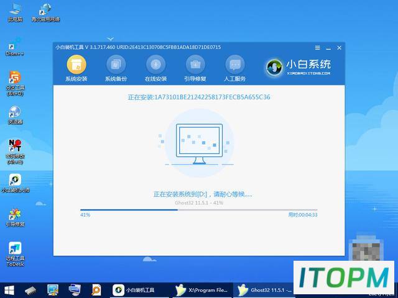Click the window title version text

(138, 47)
